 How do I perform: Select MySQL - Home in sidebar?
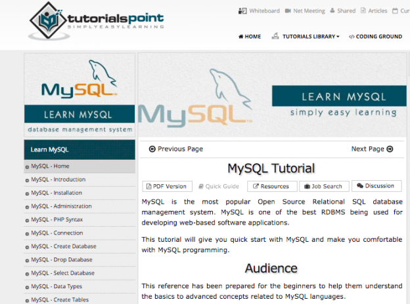(x=80, y=166)
